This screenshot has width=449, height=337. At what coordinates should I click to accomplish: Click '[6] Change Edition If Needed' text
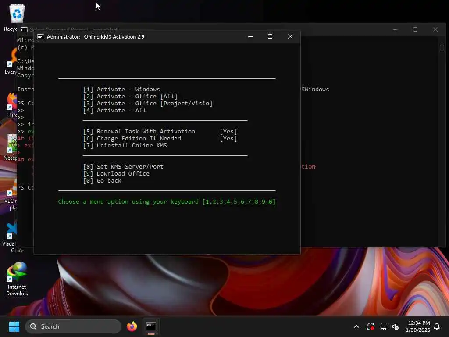pos(132,139)
